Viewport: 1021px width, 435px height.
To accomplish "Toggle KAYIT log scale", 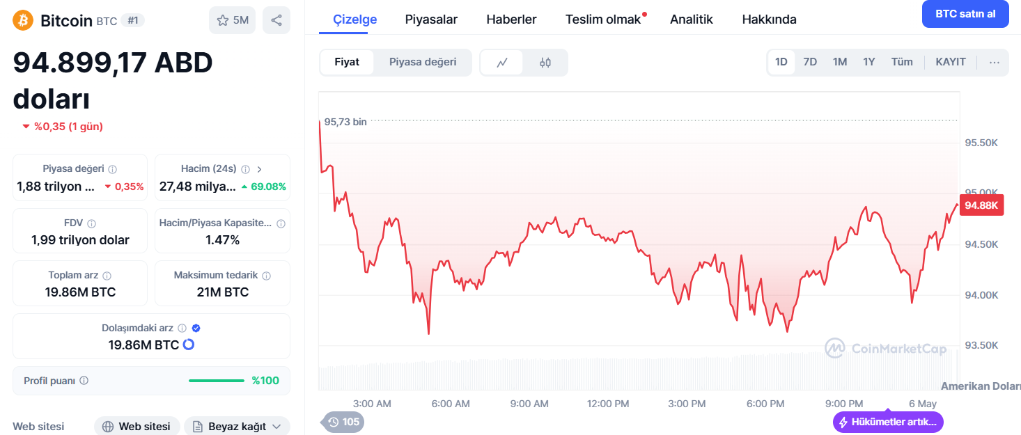I will coord(951,62).
